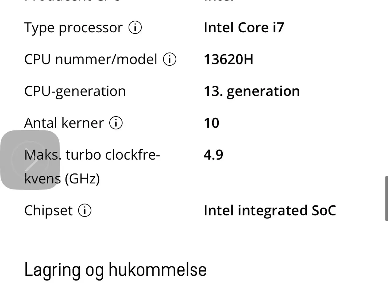Click the Lagring og hukommelse heading
This screenshot has height=293, width=391.
pos(115,269)
